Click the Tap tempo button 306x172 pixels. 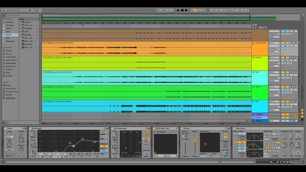point(4,10)
